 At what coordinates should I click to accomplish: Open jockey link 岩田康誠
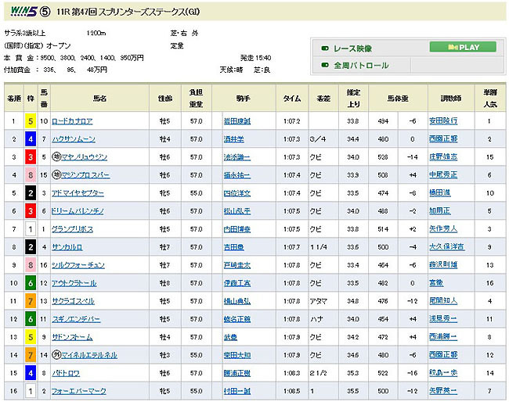pos(237,121)
